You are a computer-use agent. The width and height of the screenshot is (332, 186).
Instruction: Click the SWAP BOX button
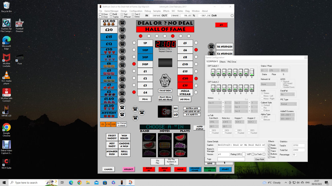(165, 91)
